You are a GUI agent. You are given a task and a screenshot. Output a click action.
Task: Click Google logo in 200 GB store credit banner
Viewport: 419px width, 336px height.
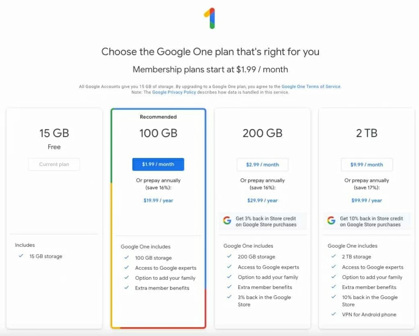[227, 221]
